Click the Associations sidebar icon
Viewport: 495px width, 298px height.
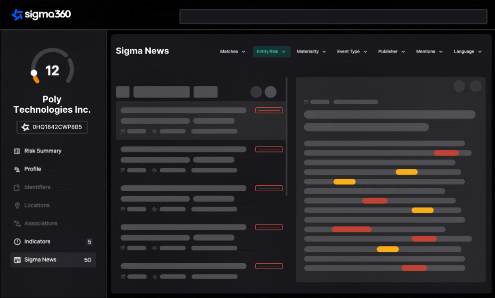pyautogui.click(x=17, y=223)
